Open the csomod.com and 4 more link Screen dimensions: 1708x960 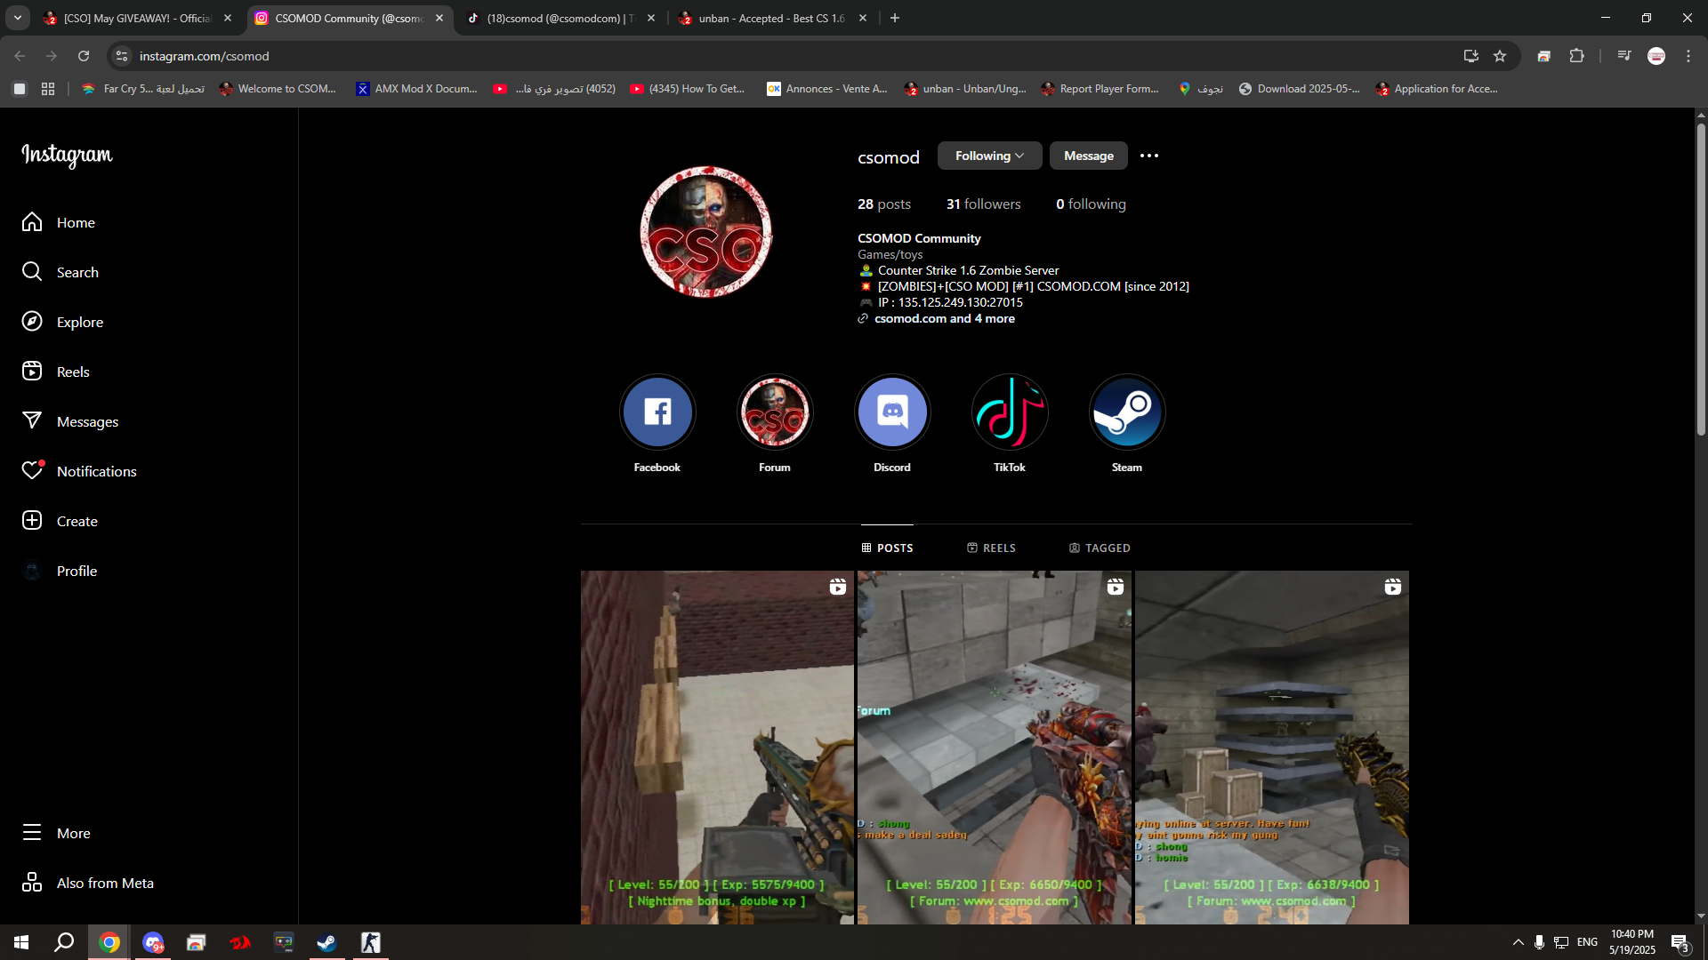point(944,318)
